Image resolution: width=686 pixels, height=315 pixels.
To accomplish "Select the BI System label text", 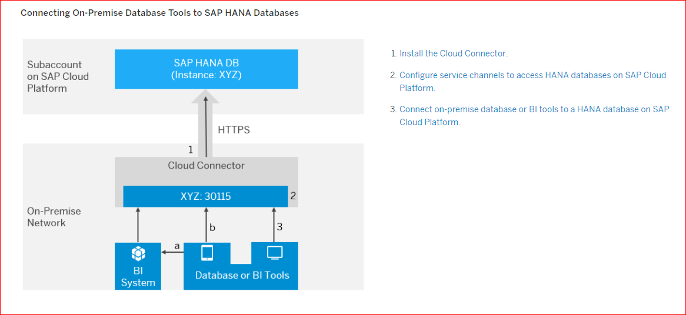I will [138, 277].
